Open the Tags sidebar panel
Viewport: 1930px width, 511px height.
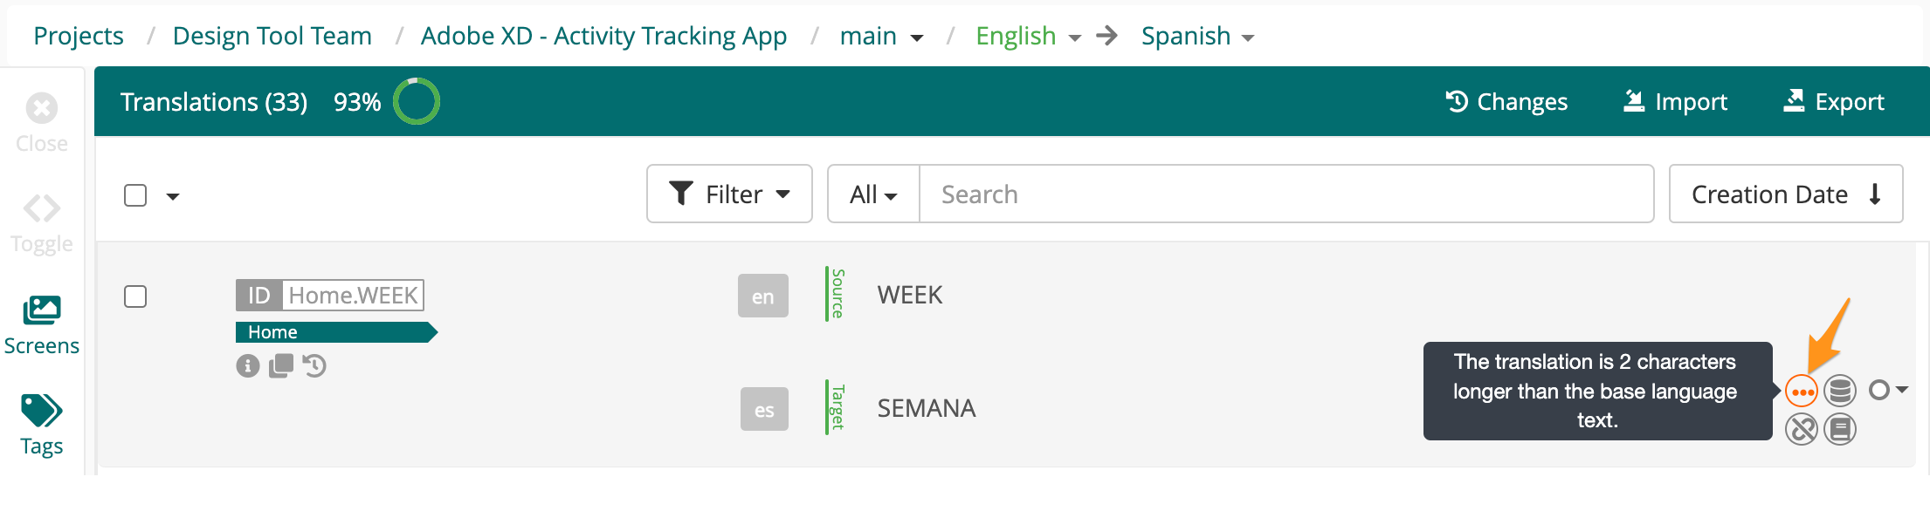pos(41,426)
